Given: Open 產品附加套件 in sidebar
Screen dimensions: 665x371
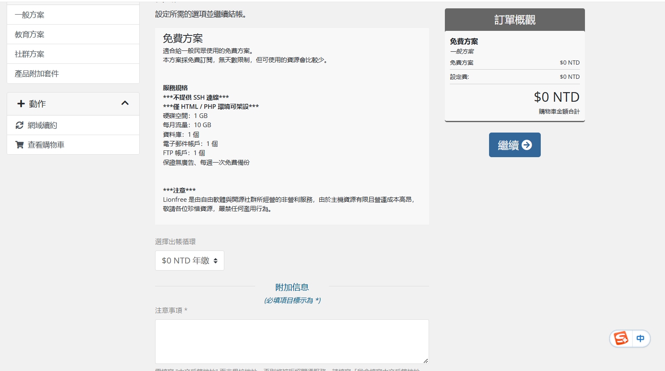Looking at the screenshot, I should pos(73,73).
